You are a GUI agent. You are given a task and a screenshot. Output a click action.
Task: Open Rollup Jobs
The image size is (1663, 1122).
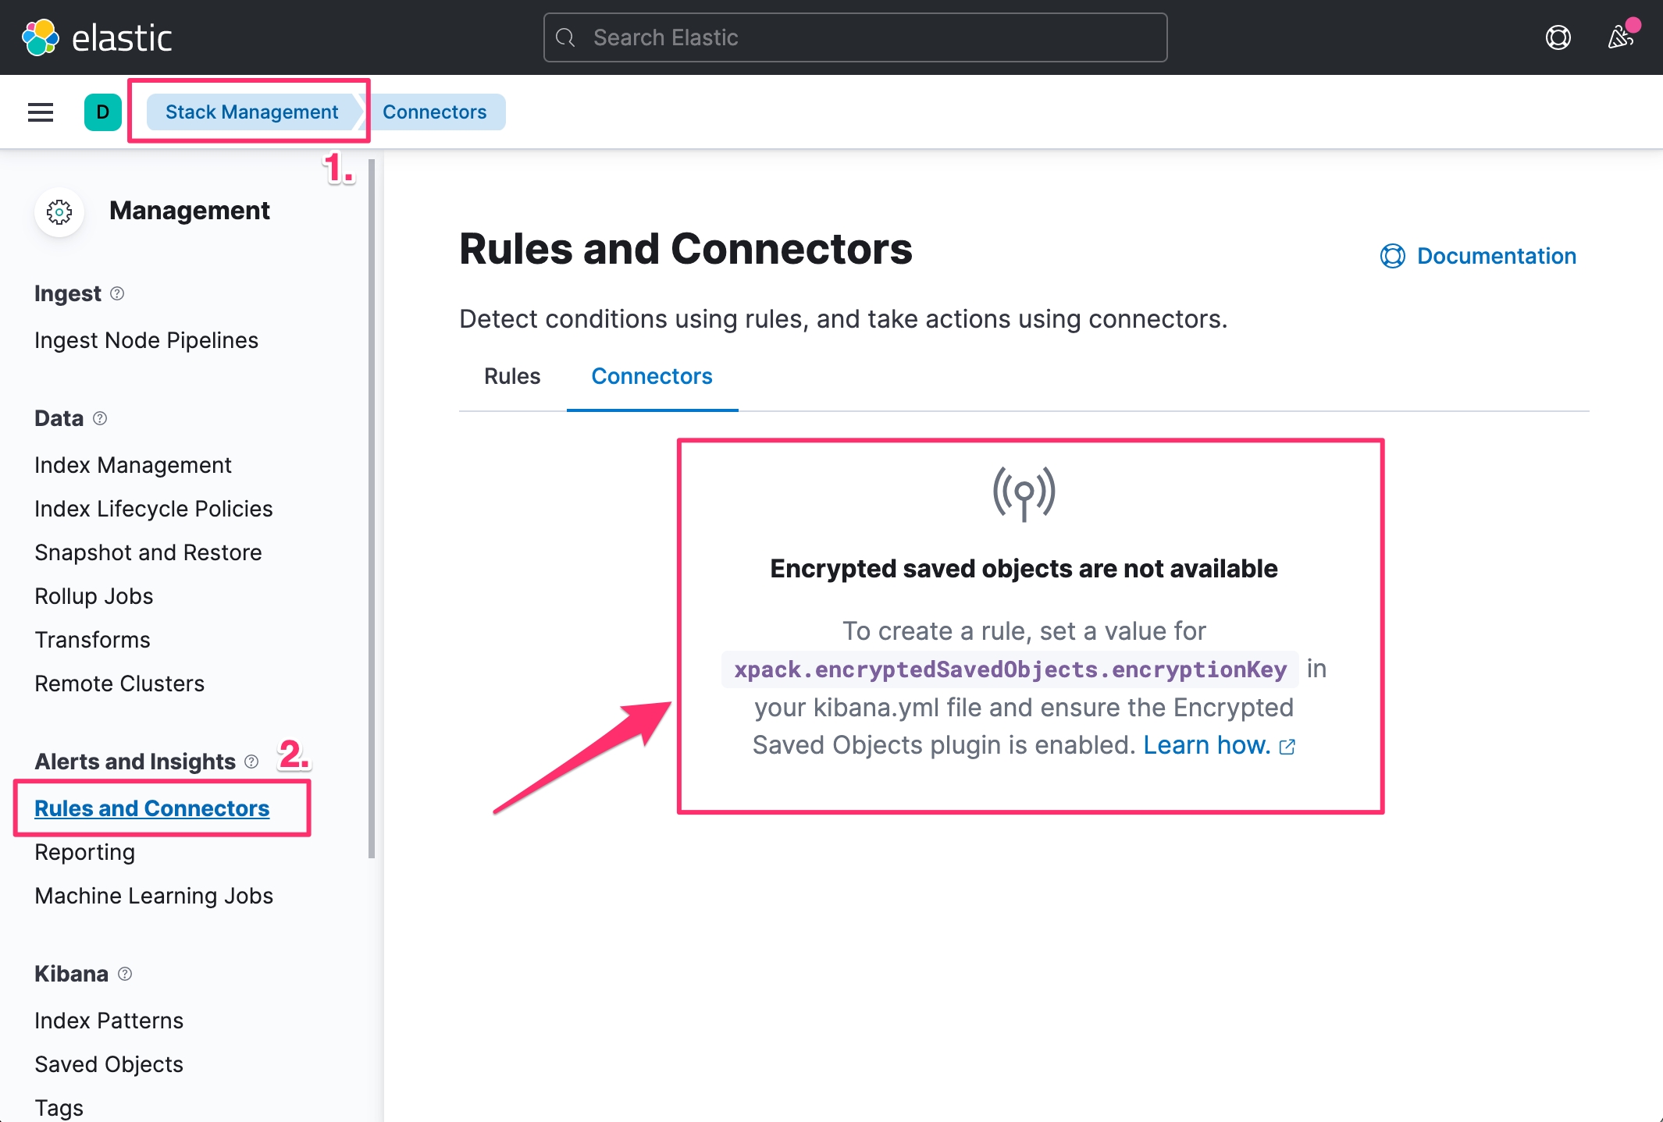94,596
